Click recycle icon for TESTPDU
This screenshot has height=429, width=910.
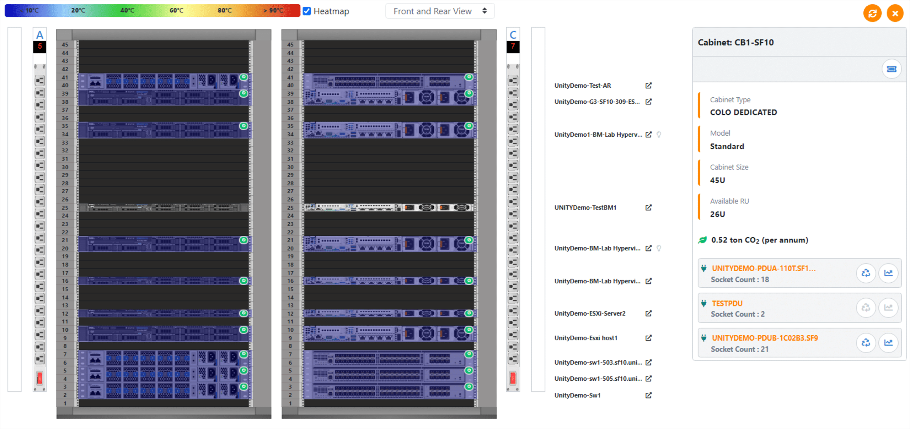point(866,308)
